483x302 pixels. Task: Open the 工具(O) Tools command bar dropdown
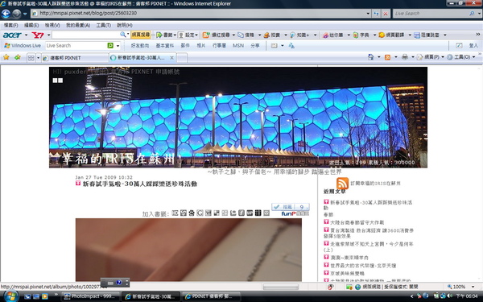(x=473, y=57)
